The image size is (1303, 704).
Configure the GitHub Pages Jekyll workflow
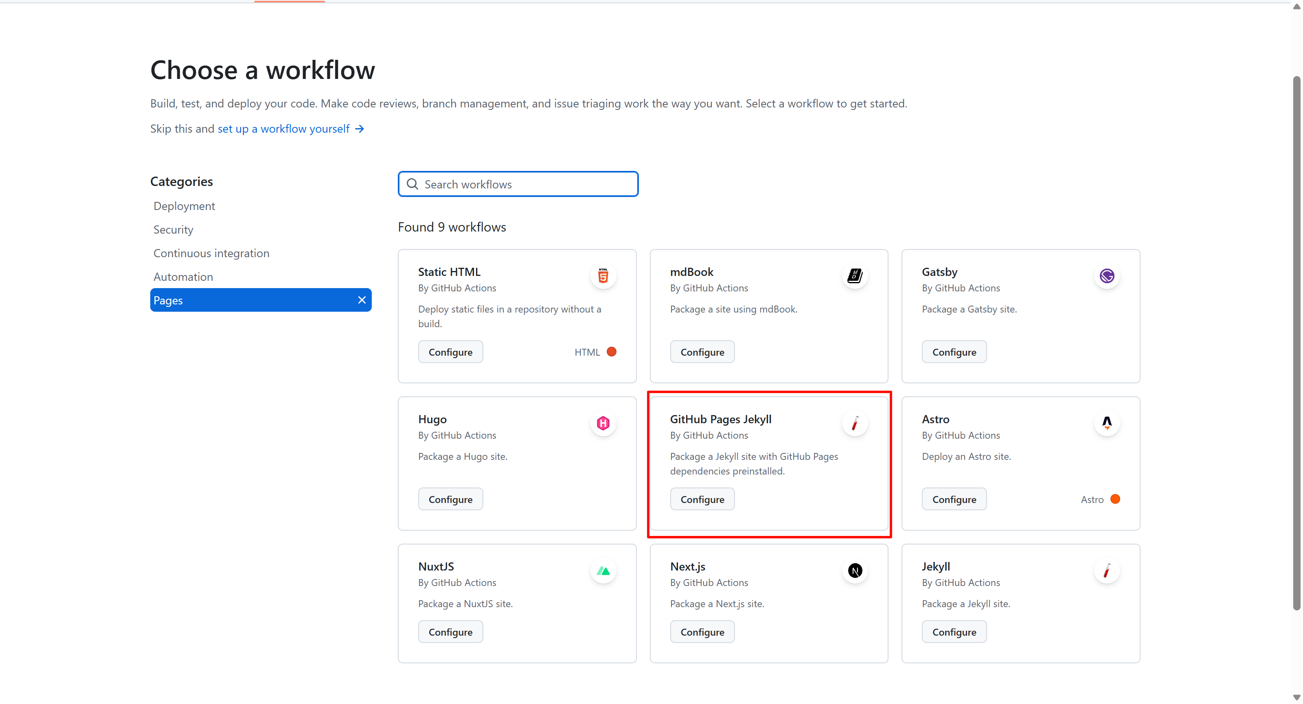pos(702,499)
